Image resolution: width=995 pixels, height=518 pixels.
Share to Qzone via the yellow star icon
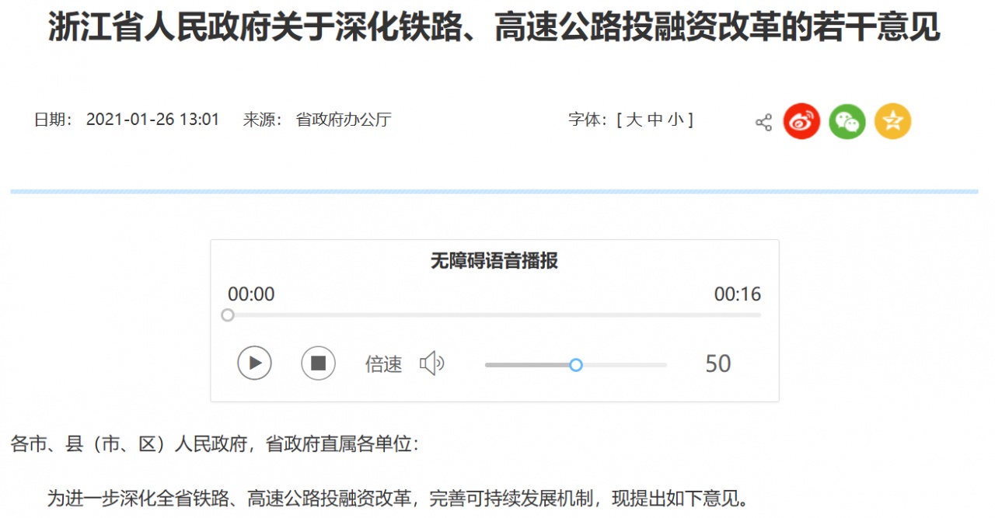coord(892,121)
